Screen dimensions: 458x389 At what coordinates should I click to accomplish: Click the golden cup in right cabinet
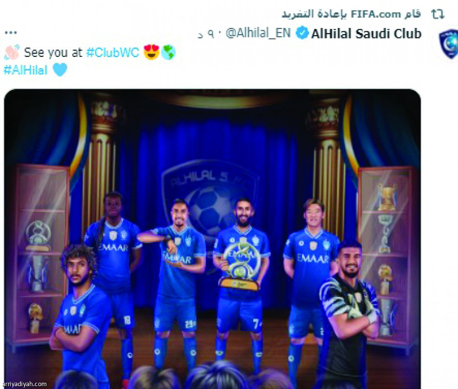[387, 198]
